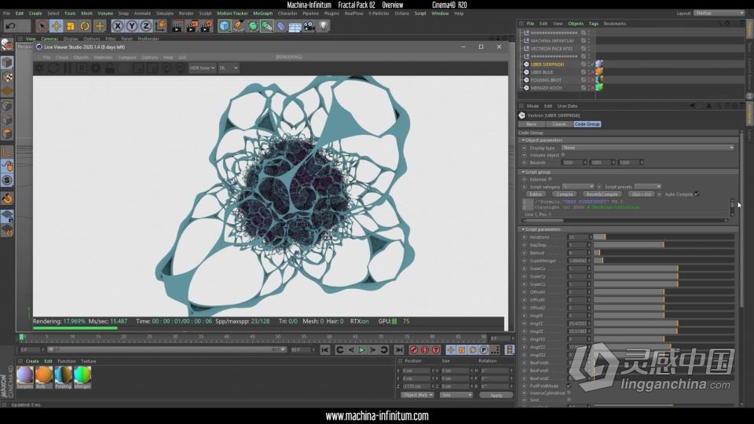Toggle the Auto Compile checkbox
Image resolution: width=754 pixels, height=424 pixels.
pyautogui.click(x=697, y=194)
